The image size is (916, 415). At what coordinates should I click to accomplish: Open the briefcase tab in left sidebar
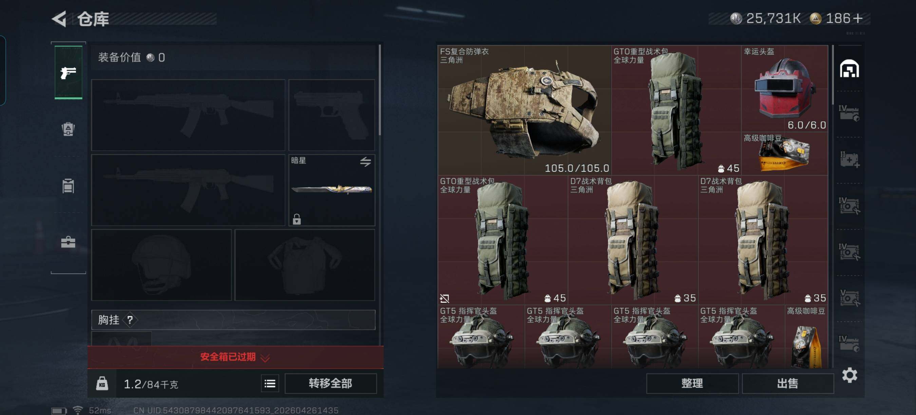68,242
